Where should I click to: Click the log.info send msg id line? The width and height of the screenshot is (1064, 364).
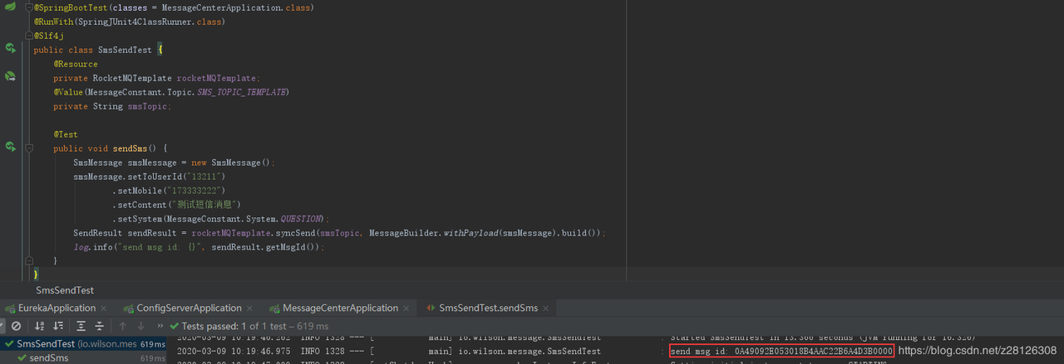pos(199,247)
